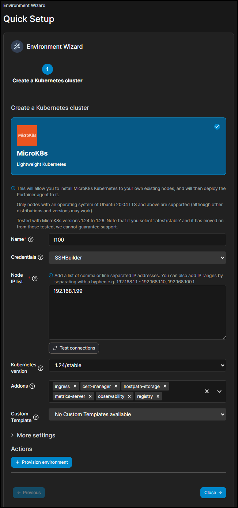
Task: Click the Test connections button
Action: coord(74,348)
